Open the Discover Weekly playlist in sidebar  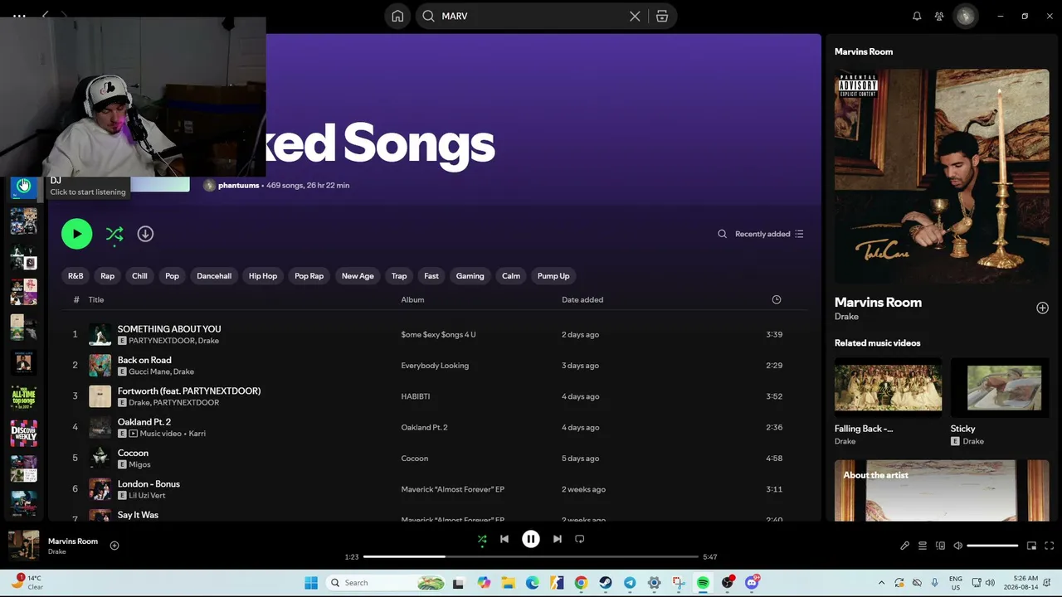coord(23,433)
